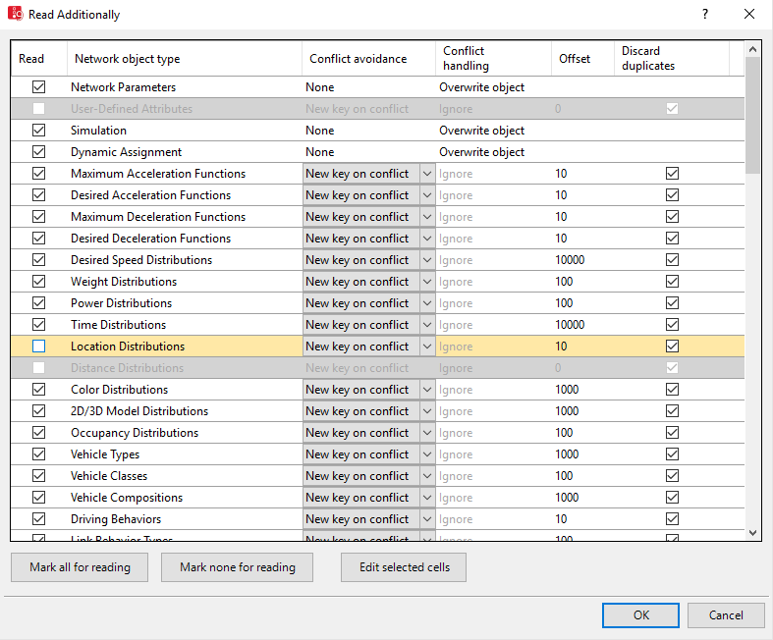Toggle Discard duplicates for Driving Behaviors
The height and width of the screenshot is (640, 773).
pos(672,519)
